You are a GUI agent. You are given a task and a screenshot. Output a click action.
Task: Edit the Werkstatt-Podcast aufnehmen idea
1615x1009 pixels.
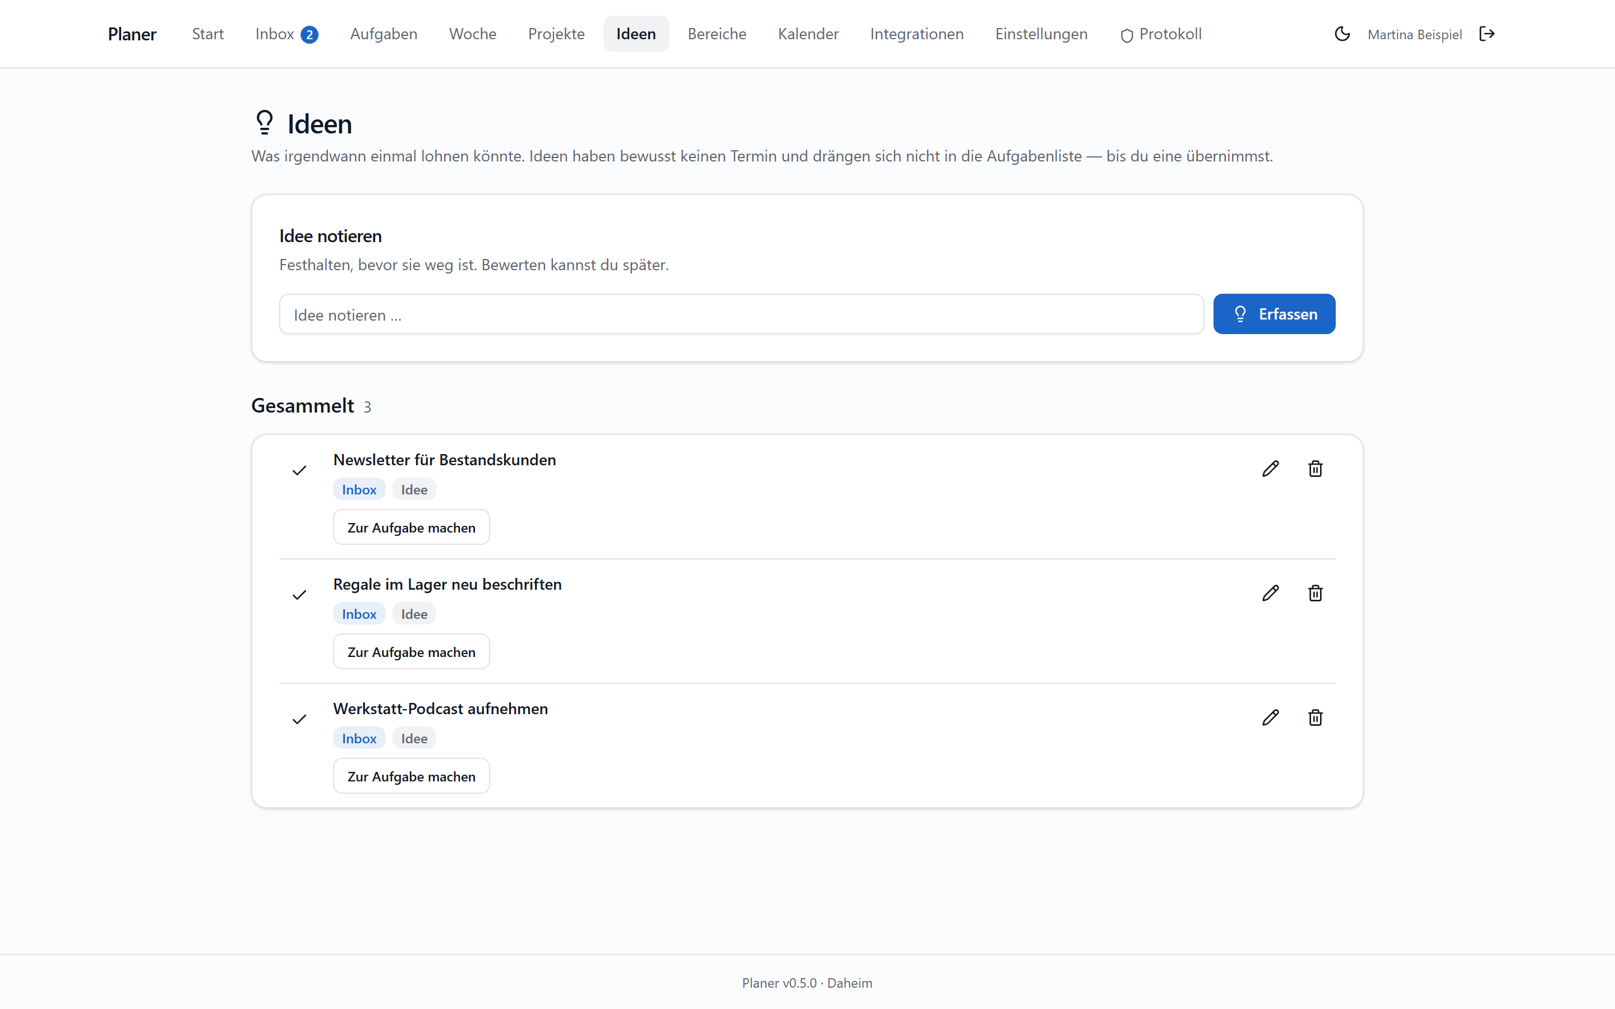[x=1271, y=718]
